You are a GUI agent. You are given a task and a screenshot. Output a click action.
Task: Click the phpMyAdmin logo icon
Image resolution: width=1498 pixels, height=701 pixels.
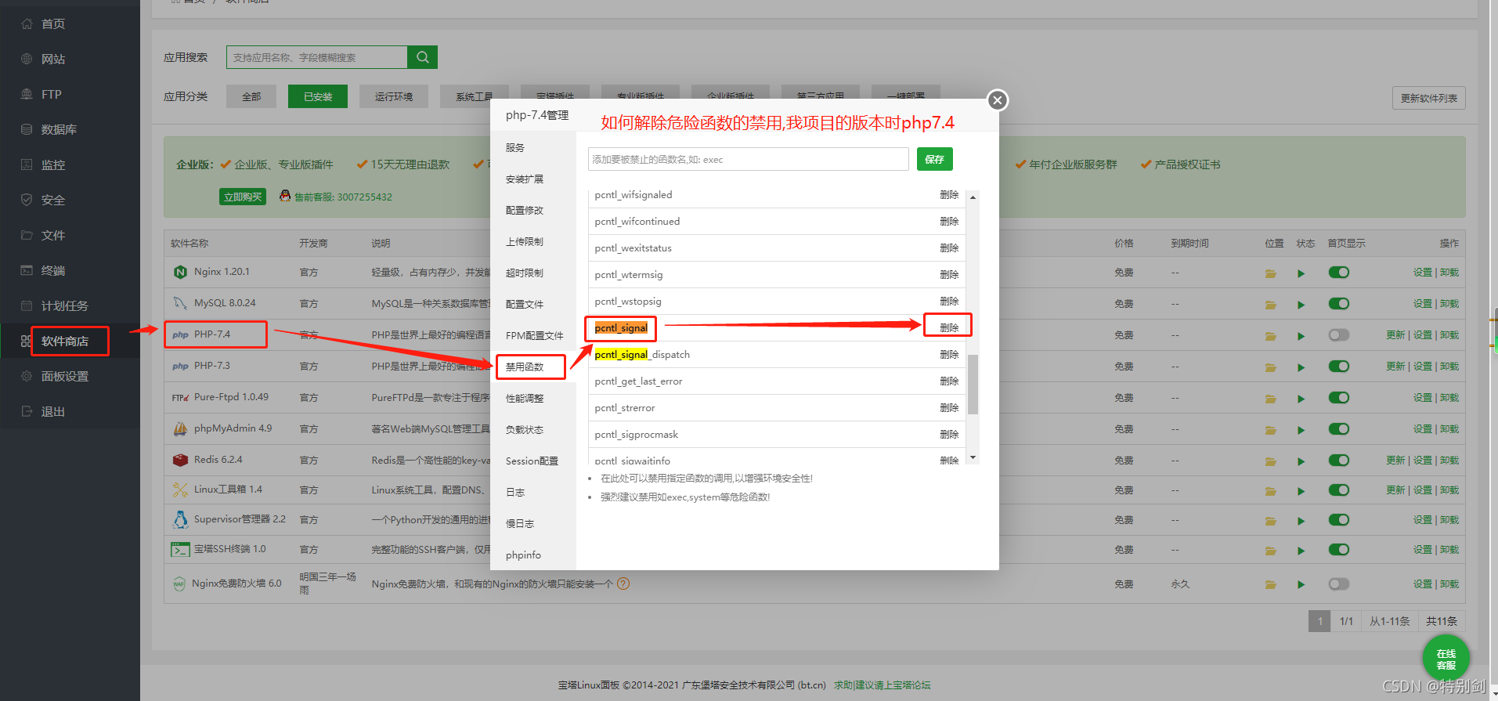(x=180, y=428)
